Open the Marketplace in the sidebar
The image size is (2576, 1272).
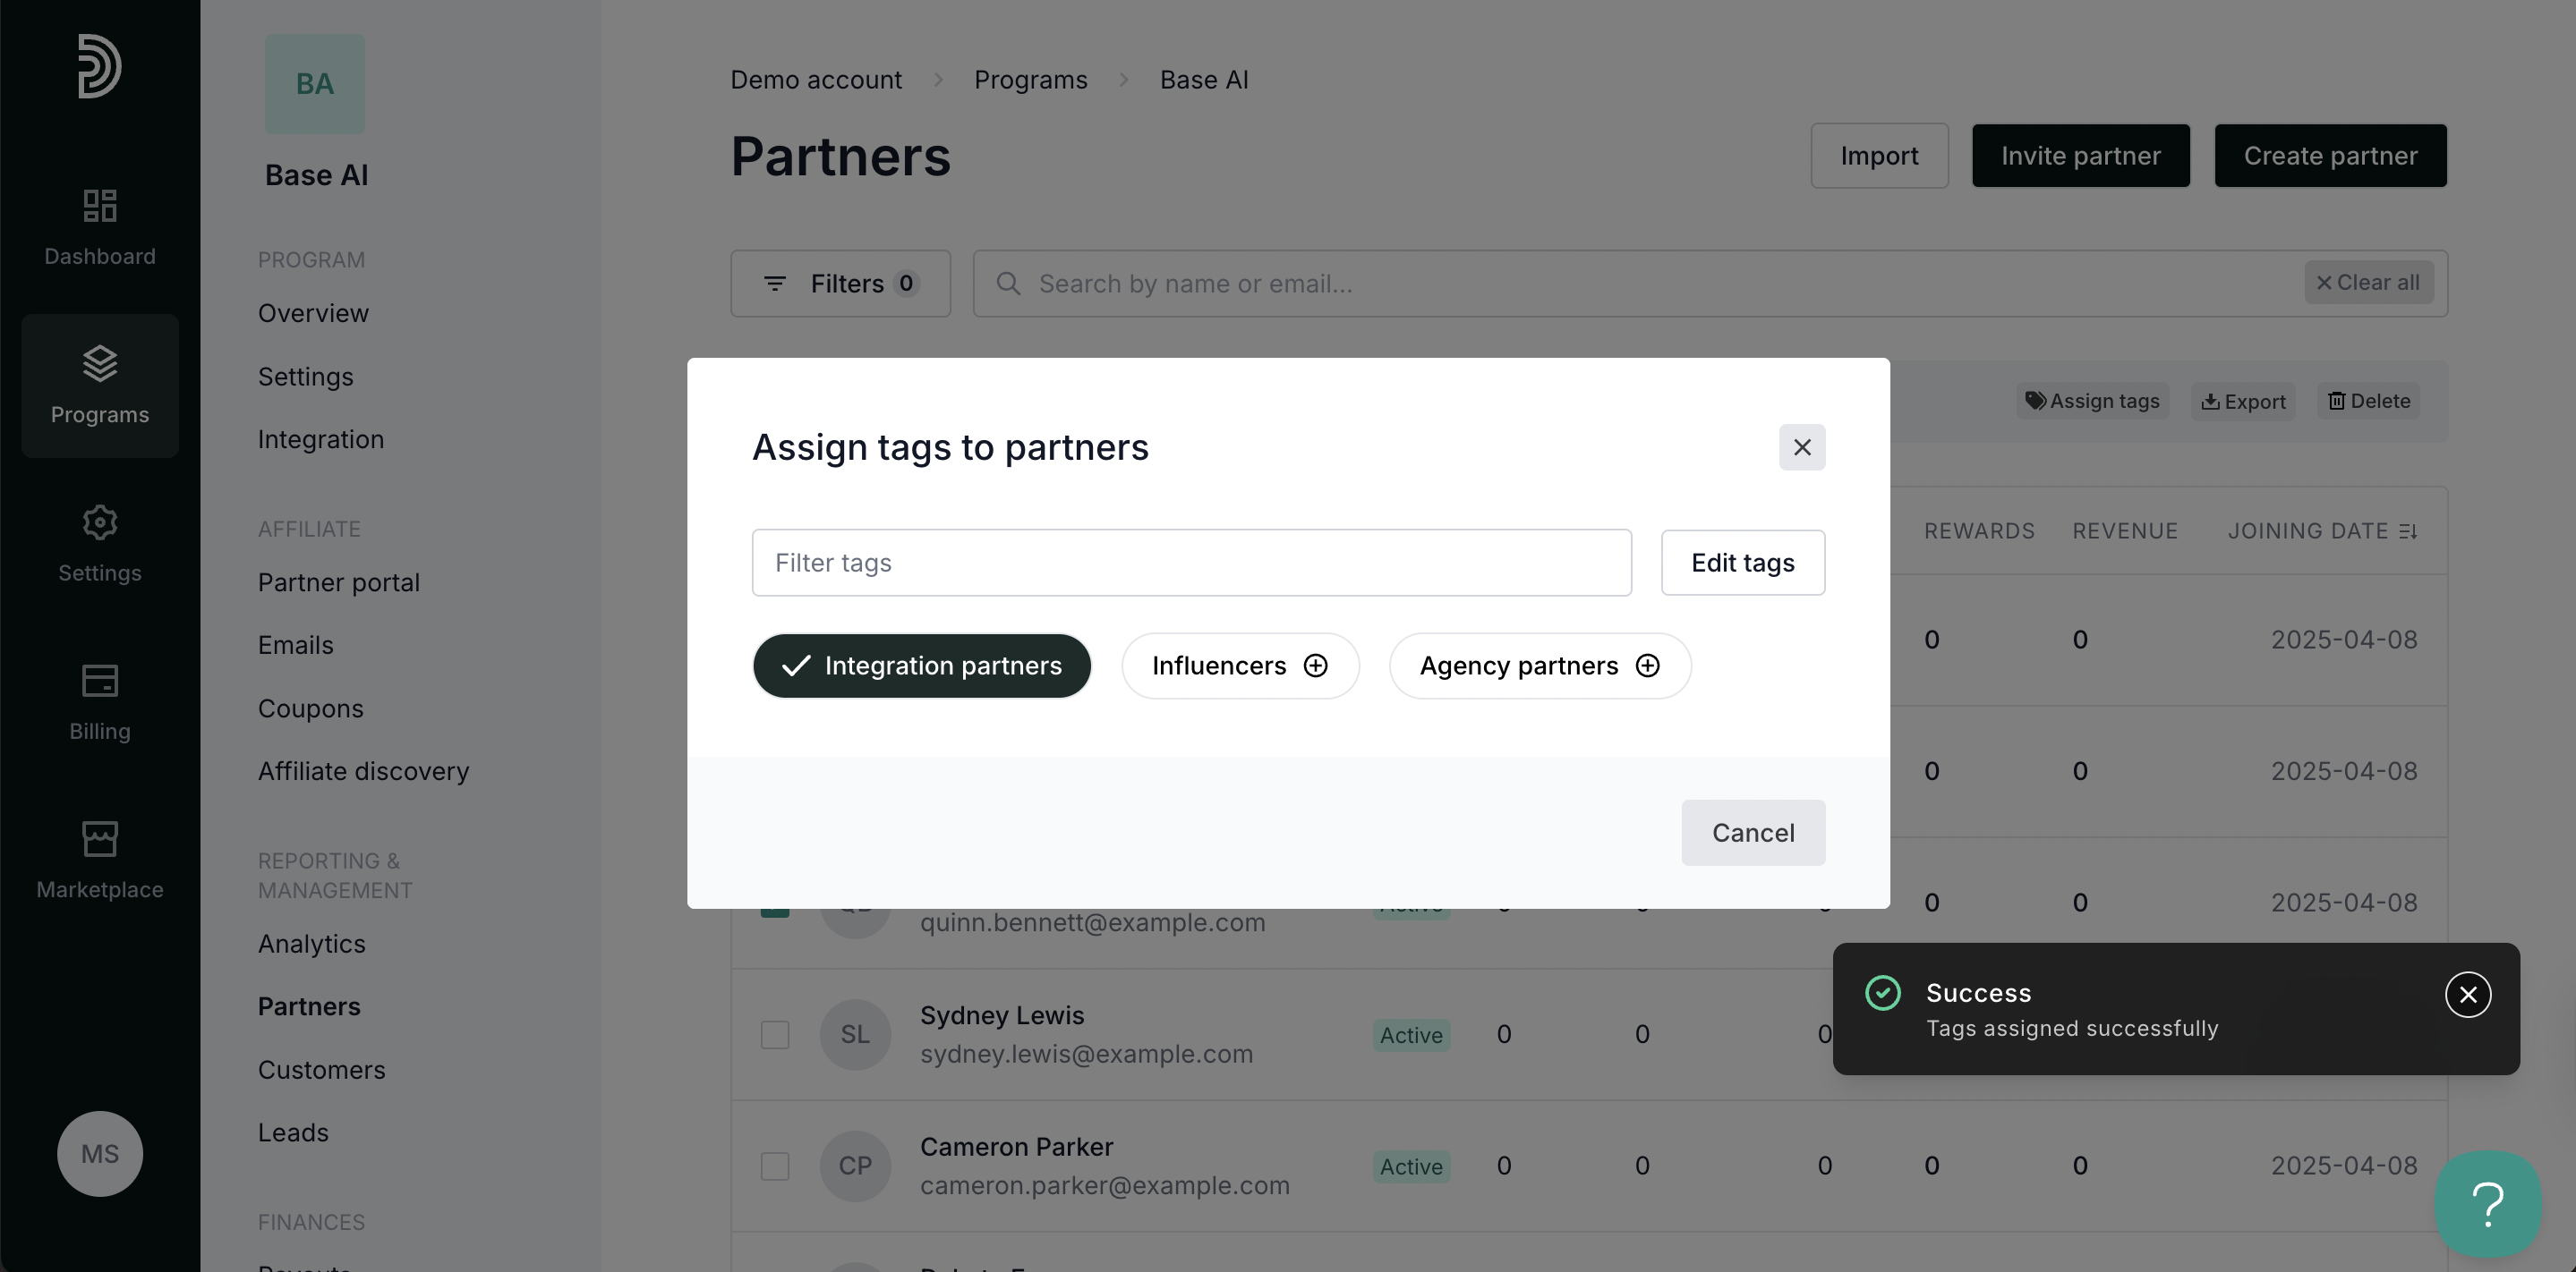click(100, 861)
